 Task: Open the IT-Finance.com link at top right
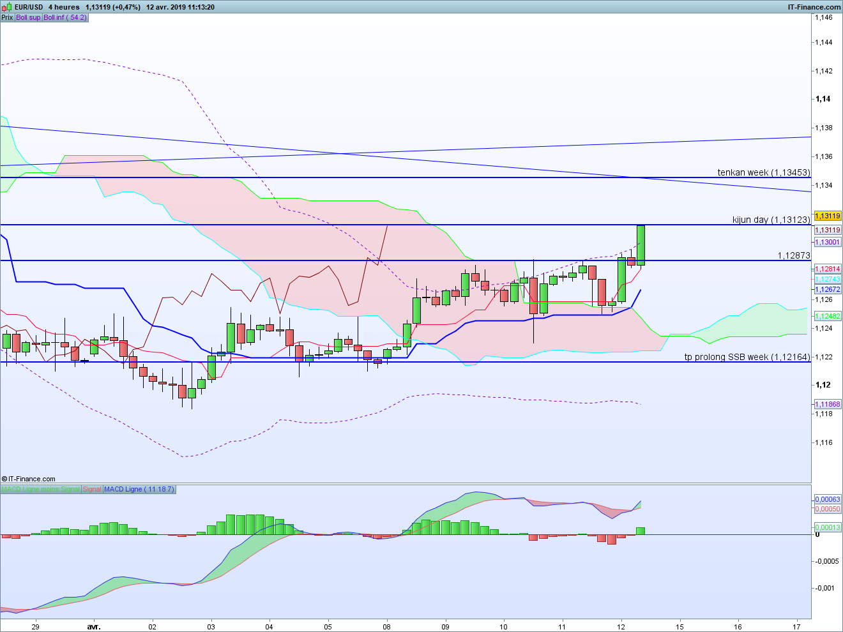coord(814,7)
